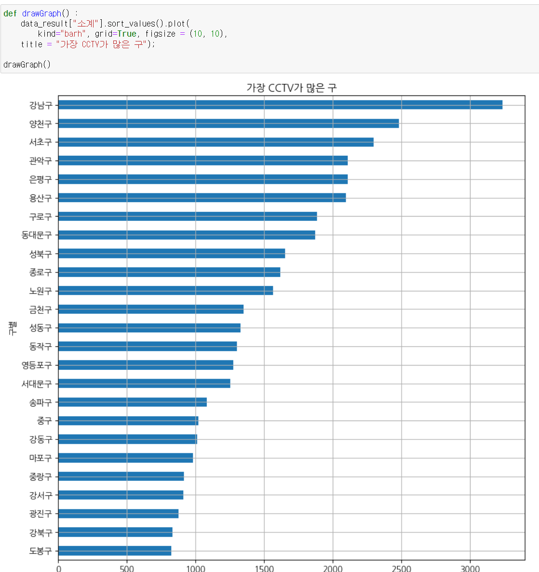Viewport: 539px width, 572px height.
Task: Select the 서초구 axis label
Action: (41, 142)
